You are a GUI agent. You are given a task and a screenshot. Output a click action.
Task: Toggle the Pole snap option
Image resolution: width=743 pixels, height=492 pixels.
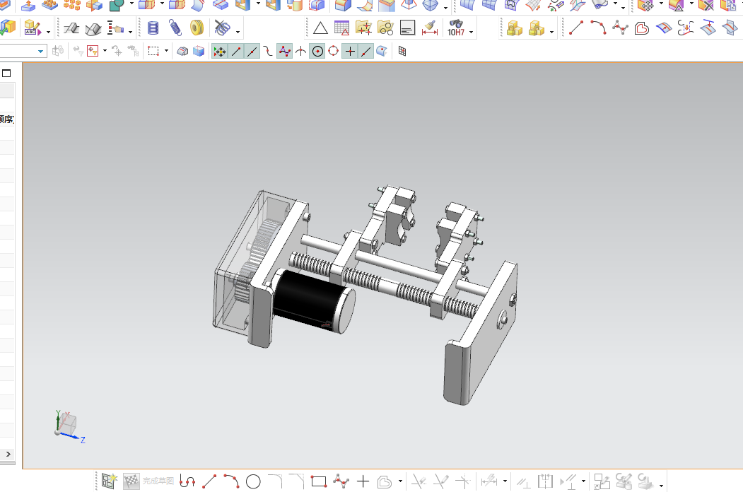(284, 51)
